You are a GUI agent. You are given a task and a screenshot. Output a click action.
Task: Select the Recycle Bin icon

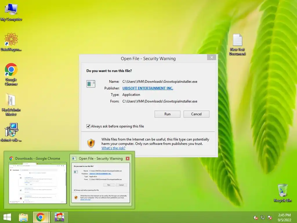[x=282, y=193]
